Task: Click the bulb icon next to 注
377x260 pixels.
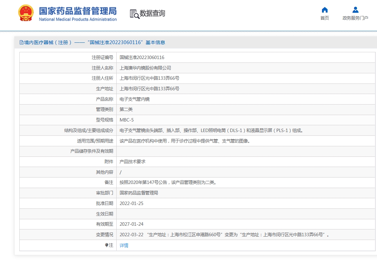Action: (x=106, y=245)
